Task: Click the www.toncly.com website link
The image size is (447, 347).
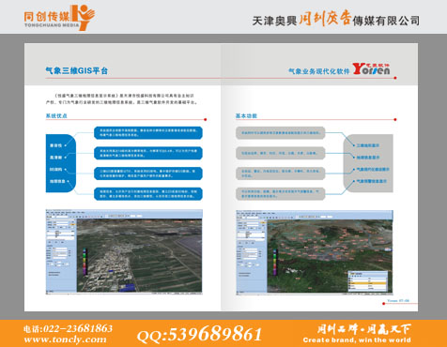Action: 65,339
